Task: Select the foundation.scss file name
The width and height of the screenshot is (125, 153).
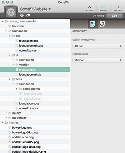Action: (x=29, y=103)
